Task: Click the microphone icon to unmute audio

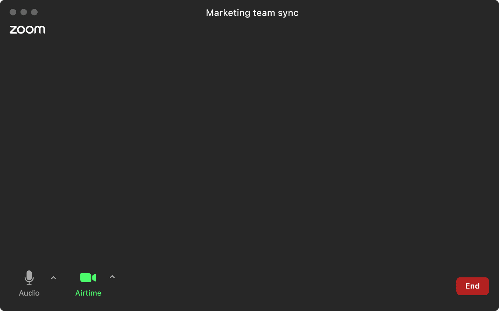Action: [x=29, y=277]
